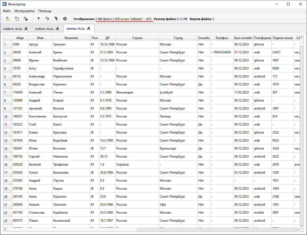Click the ДР column header
307x235 pixels.
pos(107,38)
